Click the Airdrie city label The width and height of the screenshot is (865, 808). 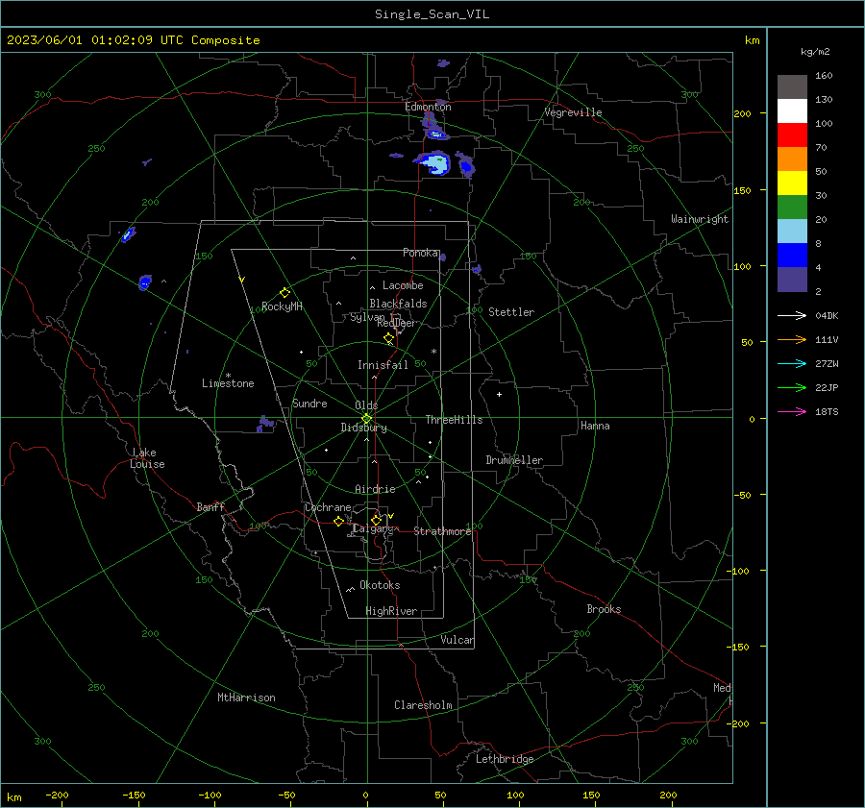375,489
